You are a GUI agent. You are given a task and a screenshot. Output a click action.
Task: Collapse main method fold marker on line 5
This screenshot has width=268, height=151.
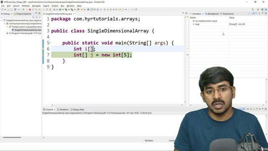(x=50, y=43)
